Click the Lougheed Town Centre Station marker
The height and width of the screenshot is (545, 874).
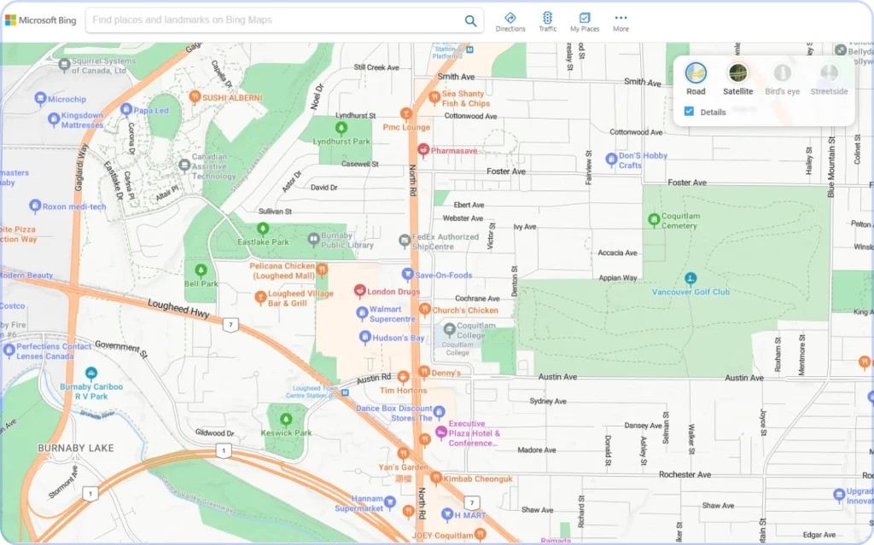345,393
